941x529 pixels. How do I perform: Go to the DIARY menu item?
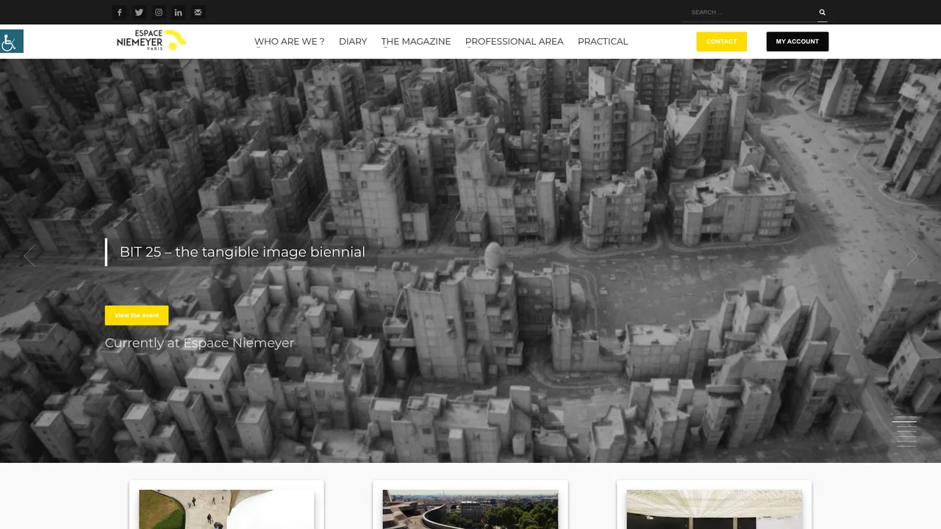[x=353, y=42]
